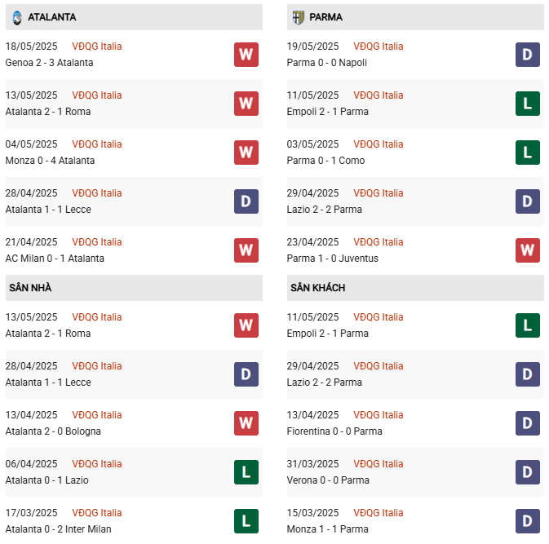
Task: Open VĐQG Italia link dated 19/05/2025
Action: [379, 46]
